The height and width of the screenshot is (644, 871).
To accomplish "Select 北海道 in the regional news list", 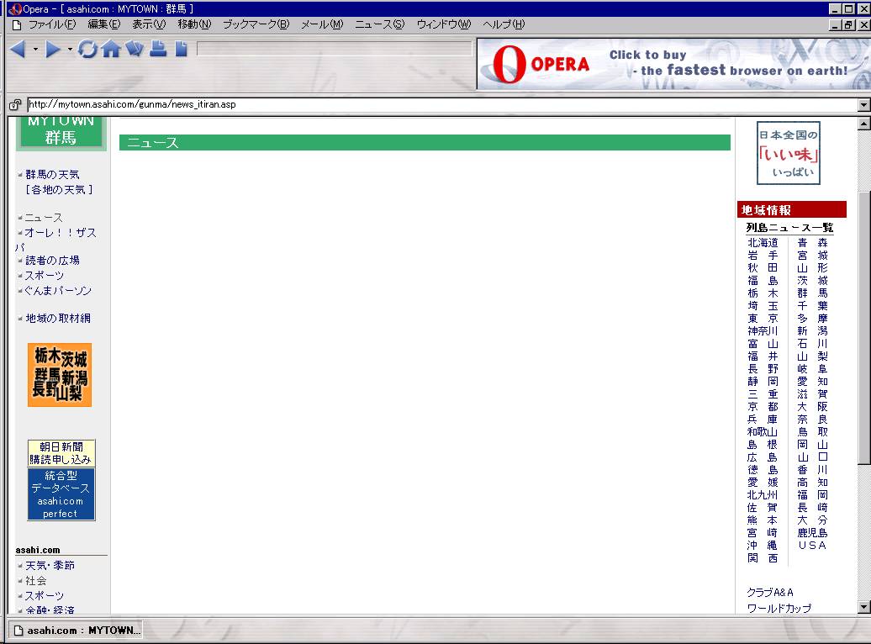I will click(763, 243).
